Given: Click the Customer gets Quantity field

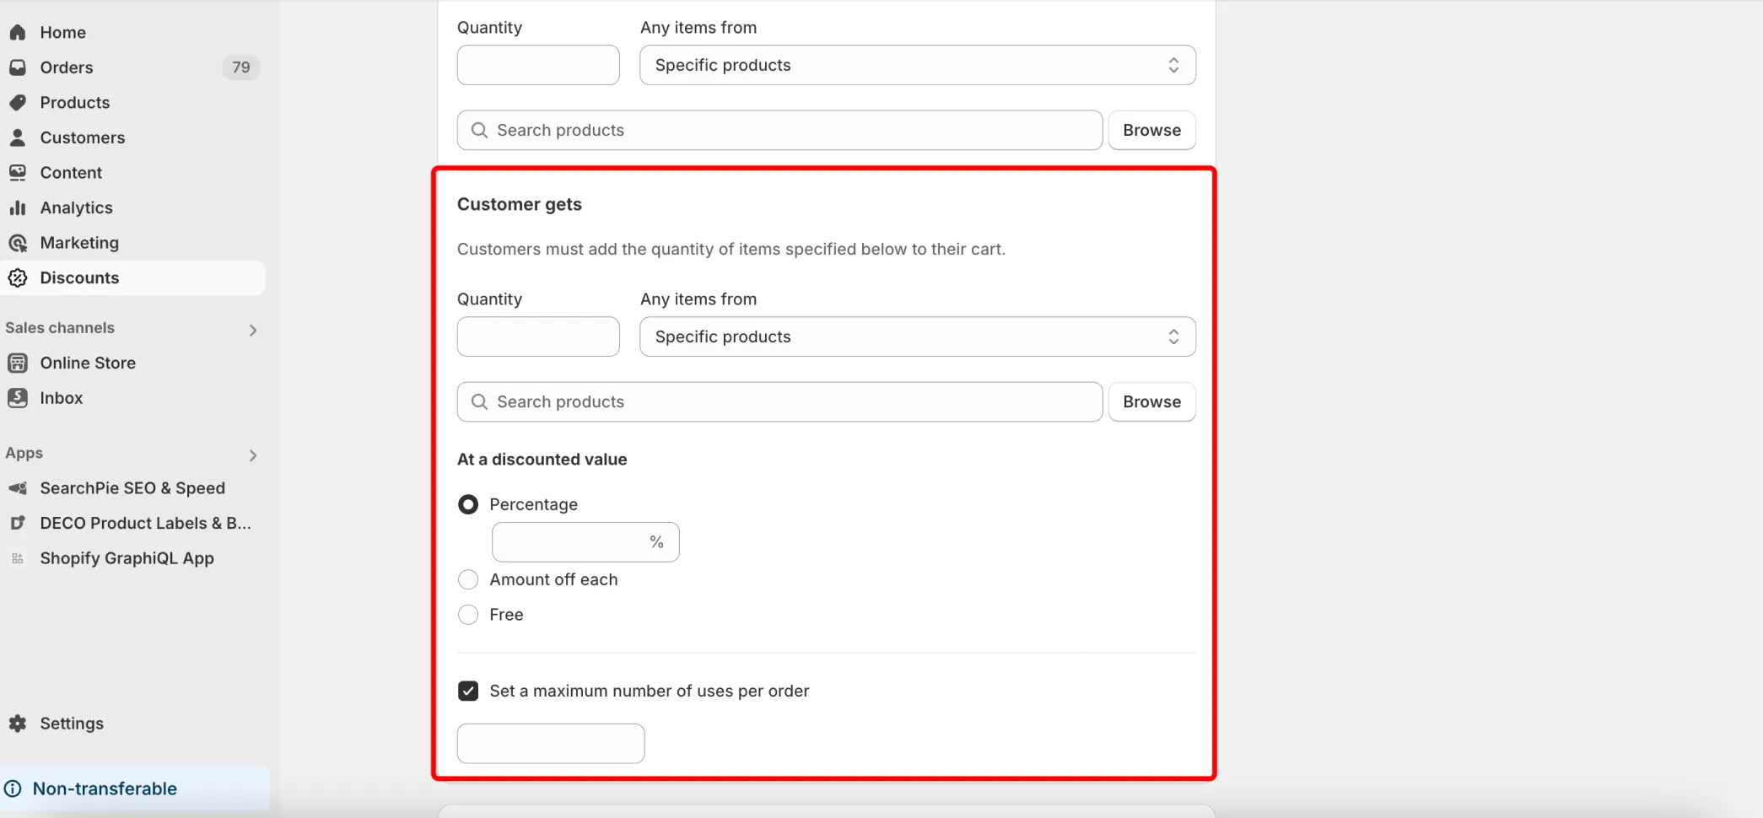Looking at the screenshot, I should pyautogui.click(x=538, y=336).
